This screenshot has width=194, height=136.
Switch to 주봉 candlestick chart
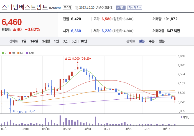click(x=152, y=41)
